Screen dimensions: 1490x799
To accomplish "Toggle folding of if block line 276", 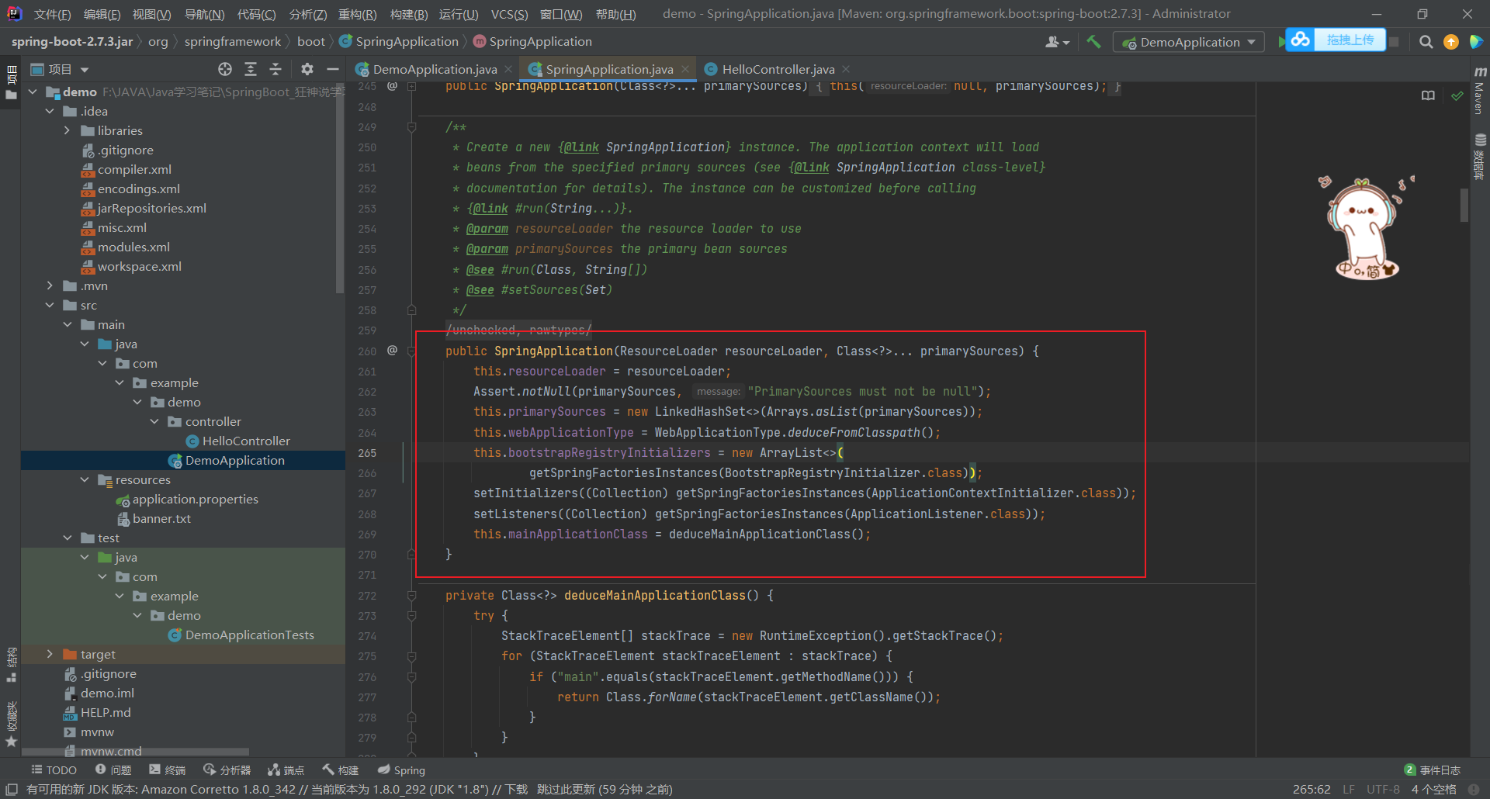I will (x=412, y=677).
